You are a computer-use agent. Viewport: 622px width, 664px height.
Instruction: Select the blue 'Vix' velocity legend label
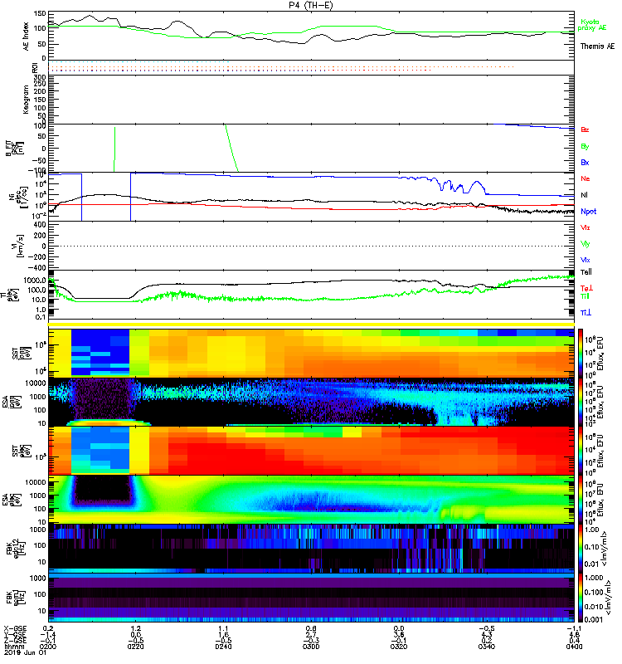[x=586, y=260]
